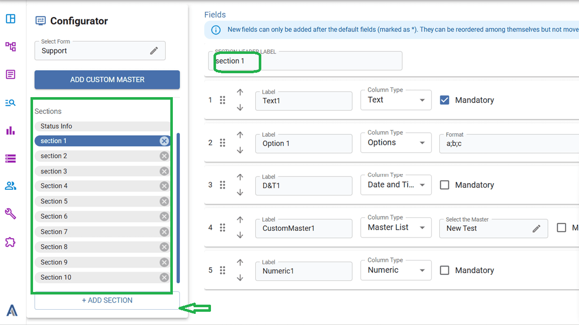579x325 pixels.
Task: Click the app logo at sidebar bottom
Action: tap(12, 310)
